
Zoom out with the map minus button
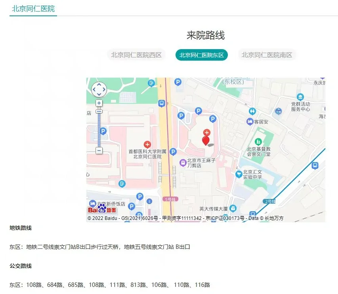click(99, 151)
